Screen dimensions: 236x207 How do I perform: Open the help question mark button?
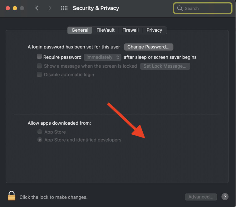225,197
